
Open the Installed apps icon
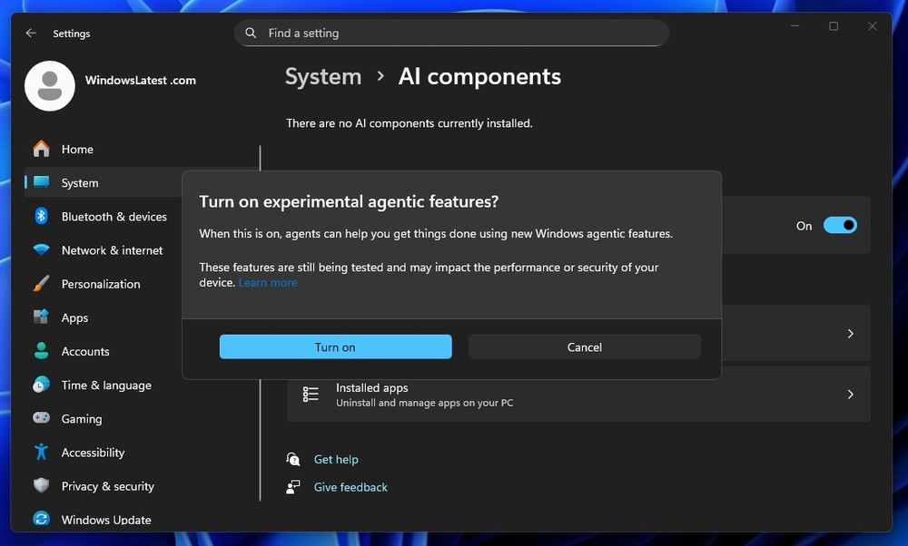[x=310, y=394]
